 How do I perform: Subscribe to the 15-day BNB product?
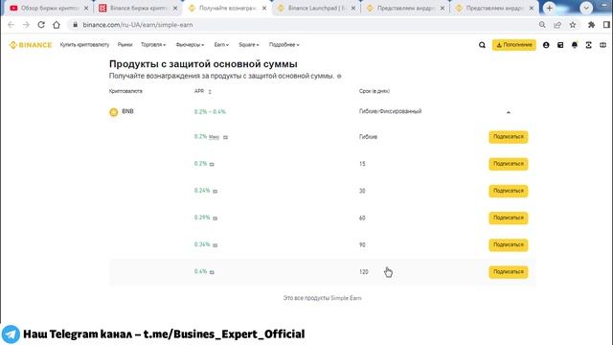pos(509,164)
